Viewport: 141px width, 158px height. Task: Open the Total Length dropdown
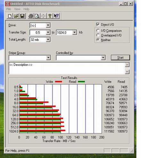point(48,40)
